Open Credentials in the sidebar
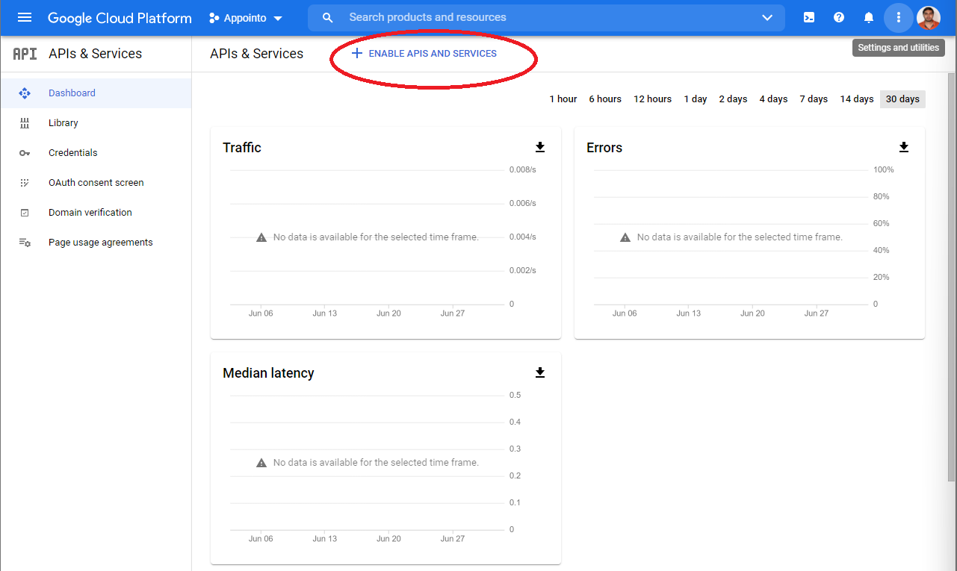957x571 pixels. coord(96,153)
